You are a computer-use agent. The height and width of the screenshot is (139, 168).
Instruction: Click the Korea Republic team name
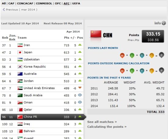(35, 67)
